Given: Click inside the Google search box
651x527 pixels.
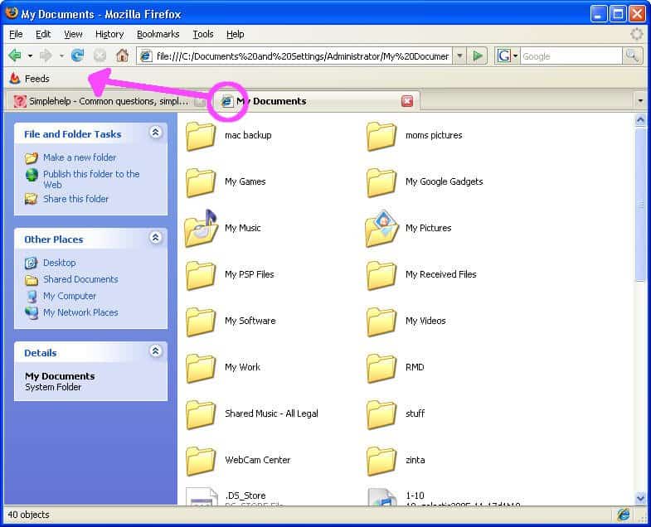Looking at the screenshot, I should click(571, 56).
